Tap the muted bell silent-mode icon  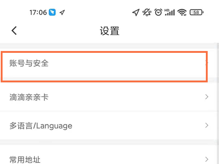pos(147,12)
